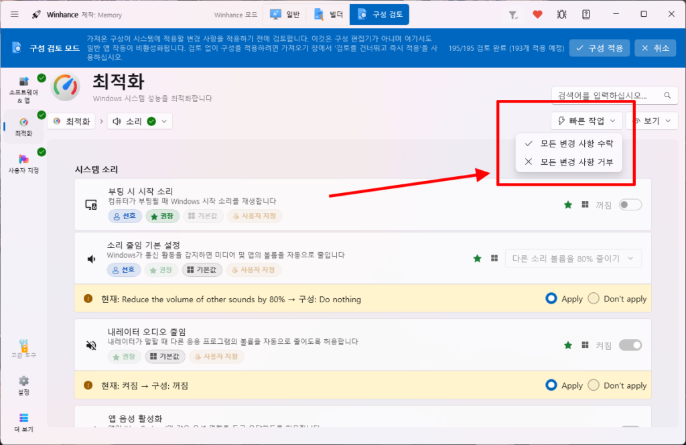Click warning icon in Reduce the volume banner
The height and width of the screenshot is (445, 686).
click(88, 299)
